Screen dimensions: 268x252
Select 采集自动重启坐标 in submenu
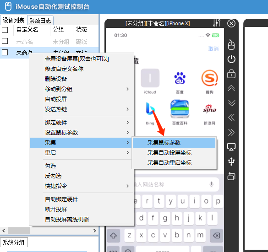(x=174, y=163)
